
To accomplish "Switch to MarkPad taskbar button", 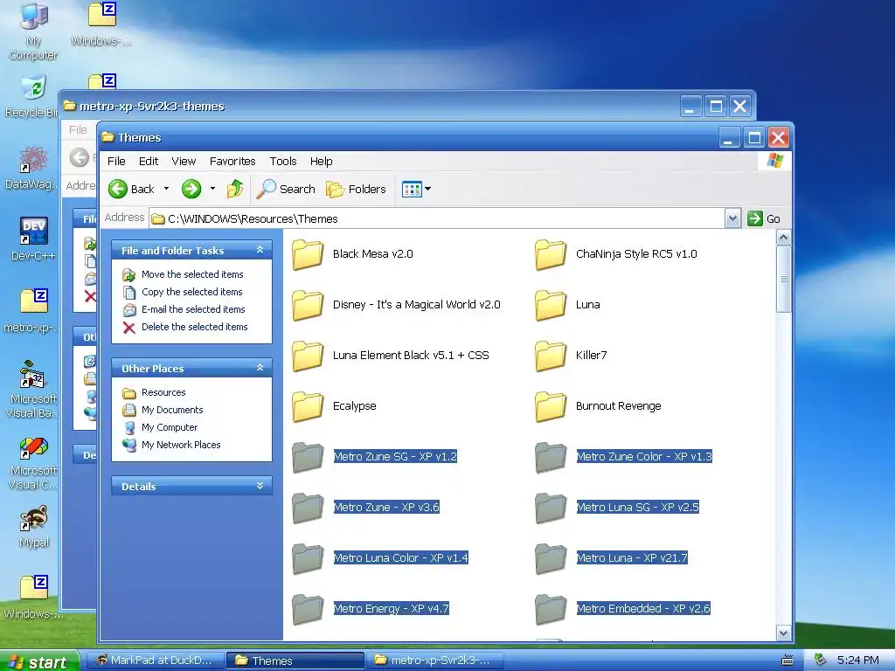I will point(154,661).
